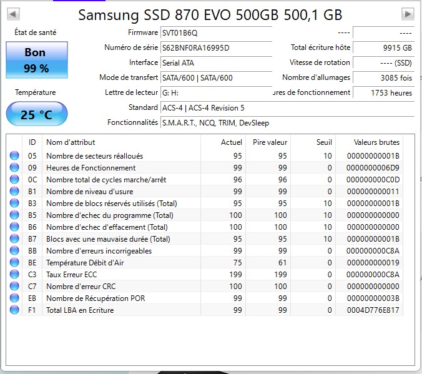Select the Firmware field SVT01B6Q
This screenshot has height=374, width=422.
point(216,33)
